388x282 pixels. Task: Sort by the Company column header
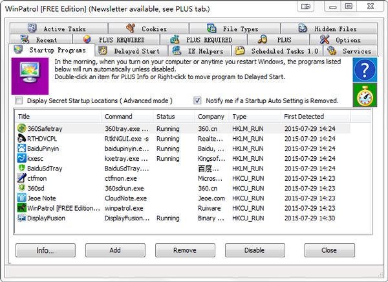(x=211, y=117)
